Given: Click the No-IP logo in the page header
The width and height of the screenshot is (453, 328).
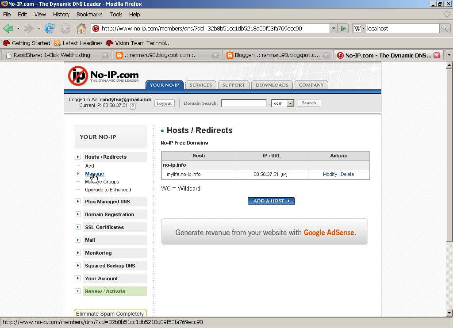Looking at the screenshot, I should pos(104,76).
